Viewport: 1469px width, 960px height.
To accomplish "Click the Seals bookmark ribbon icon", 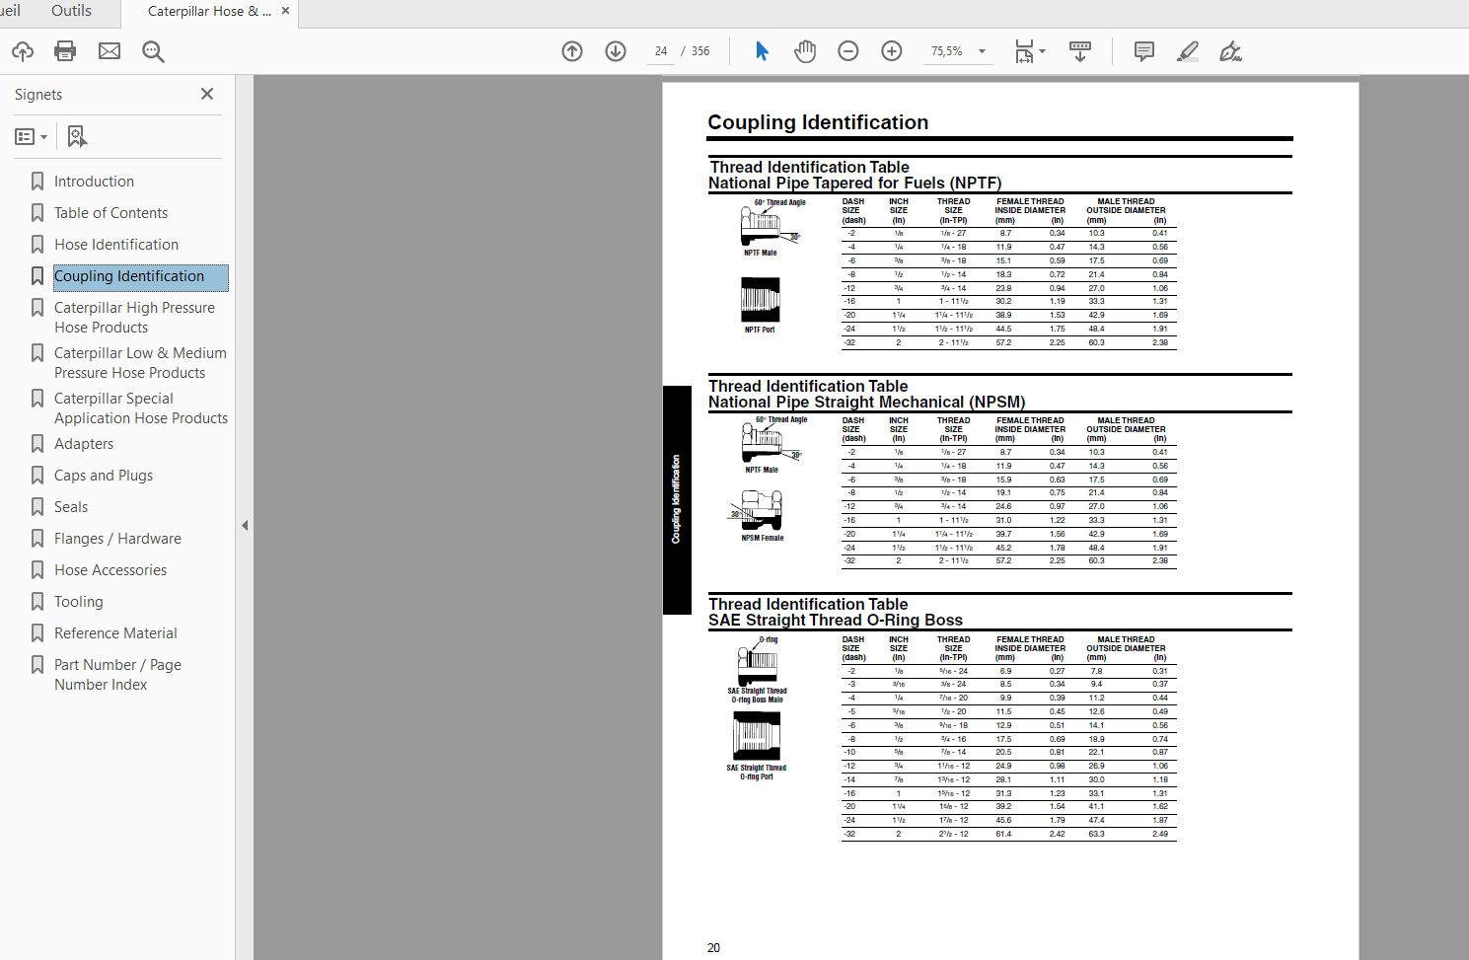I will tap(37, 507).
